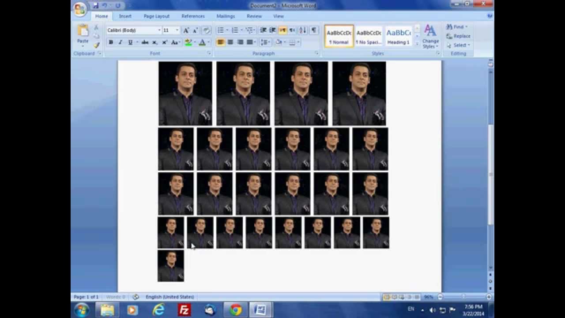Click the Replace icon in Editing group
The image size is (565, 318).
pyautogui.click(x=449, y=36)
